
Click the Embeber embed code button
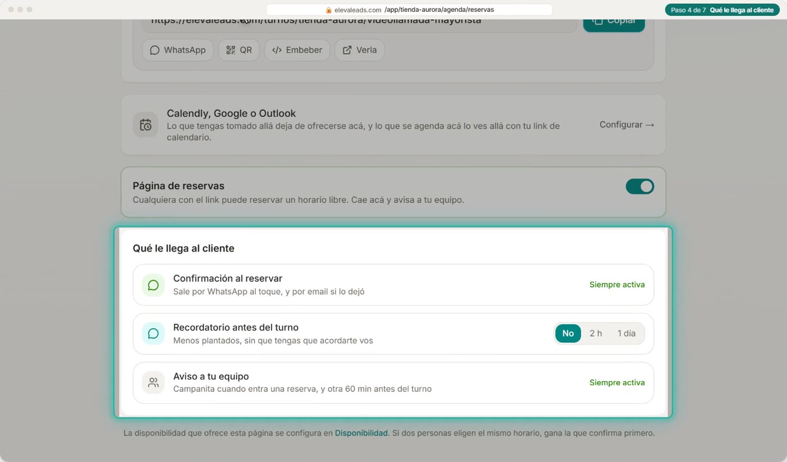(297, 50)
